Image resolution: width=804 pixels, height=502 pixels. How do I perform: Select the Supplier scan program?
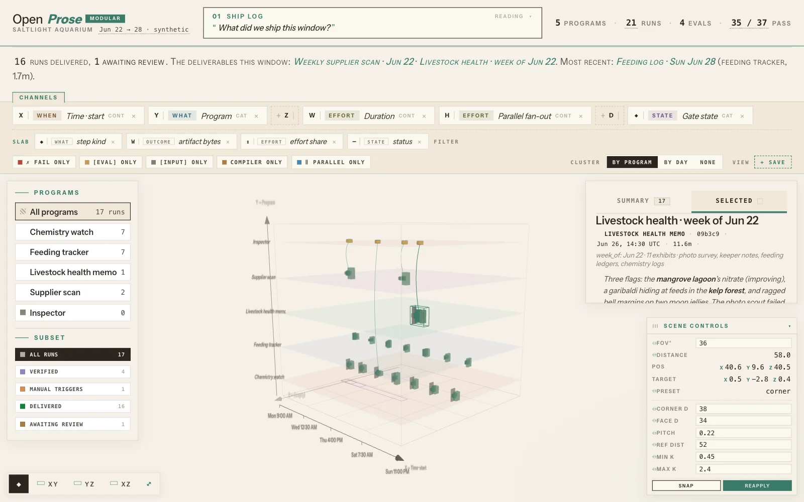click(x=73, y=292)
